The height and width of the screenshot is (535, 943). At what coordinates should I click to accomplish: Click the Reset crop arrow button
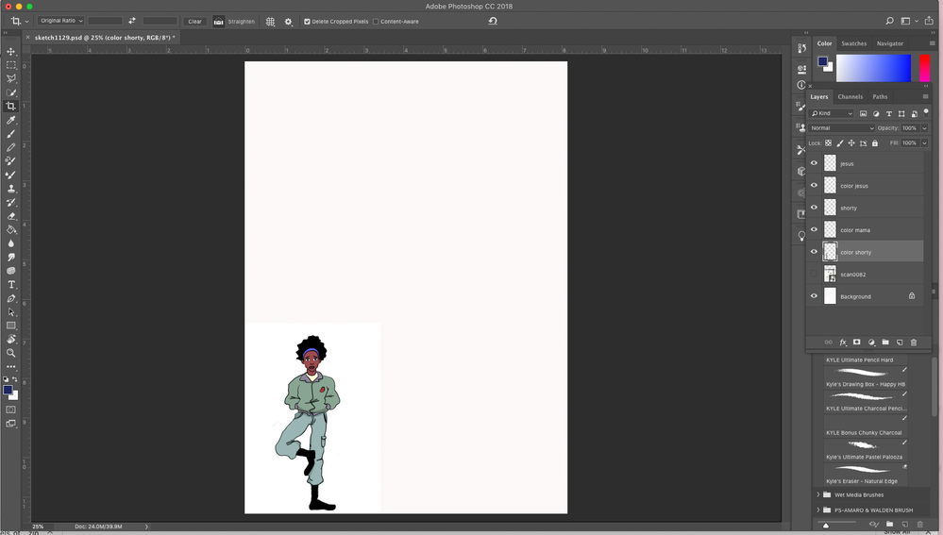(493, 21)
